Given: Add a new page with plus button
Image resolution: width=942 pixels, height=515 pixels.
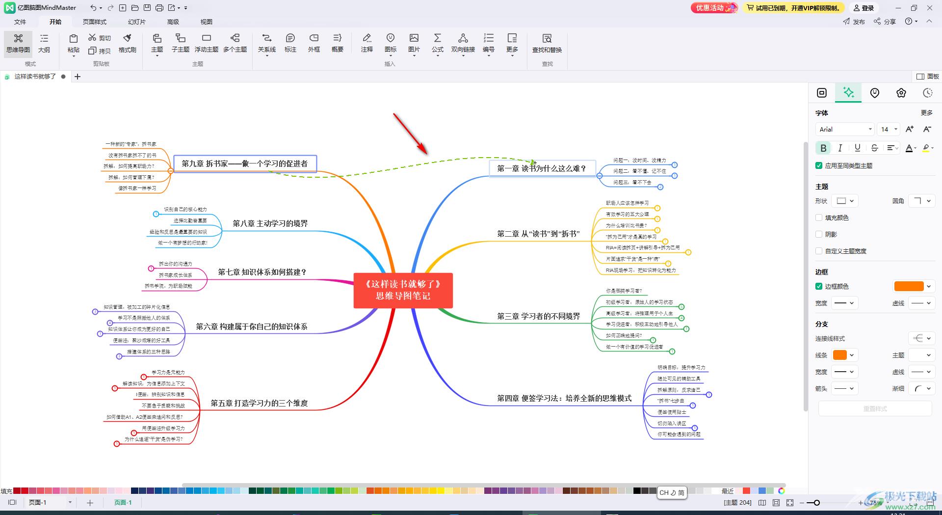Looking at the screenshot, I should pyautogui.click(x=90, y=502).
